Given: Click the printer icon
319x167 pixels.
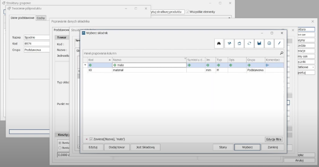Looking at the screenshot, I should point(269,43).
